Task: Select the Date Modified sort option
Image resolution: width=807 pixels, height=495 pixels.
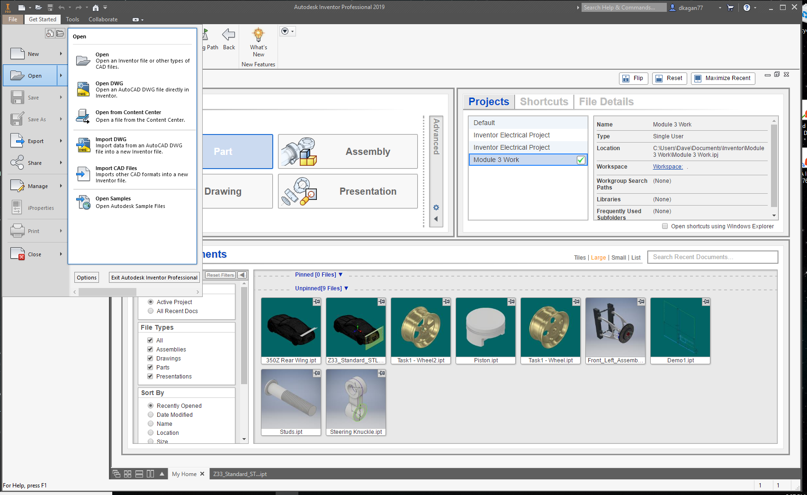Action: click(x=151, y=414)
